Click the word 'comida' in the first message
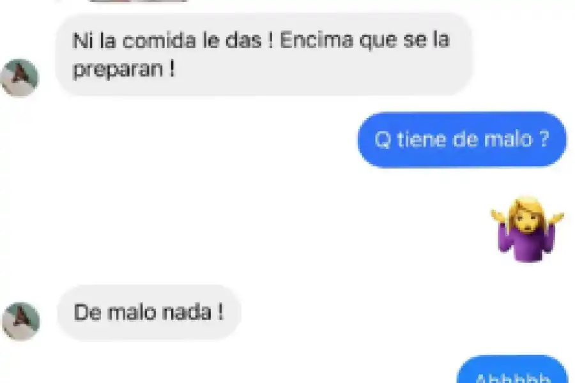Image resolution: width=575 pixels, height=383 pixels. click(x=159, y=40)
